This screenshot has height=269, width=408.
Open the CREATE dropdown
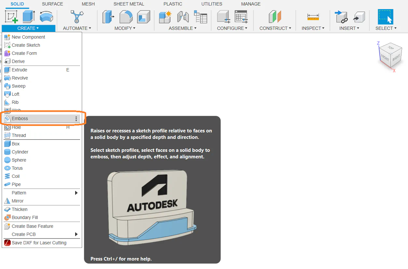pos(28,28)
